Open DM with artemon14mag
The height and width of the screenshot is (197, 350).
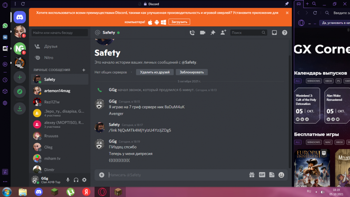(x=59, y=91)
